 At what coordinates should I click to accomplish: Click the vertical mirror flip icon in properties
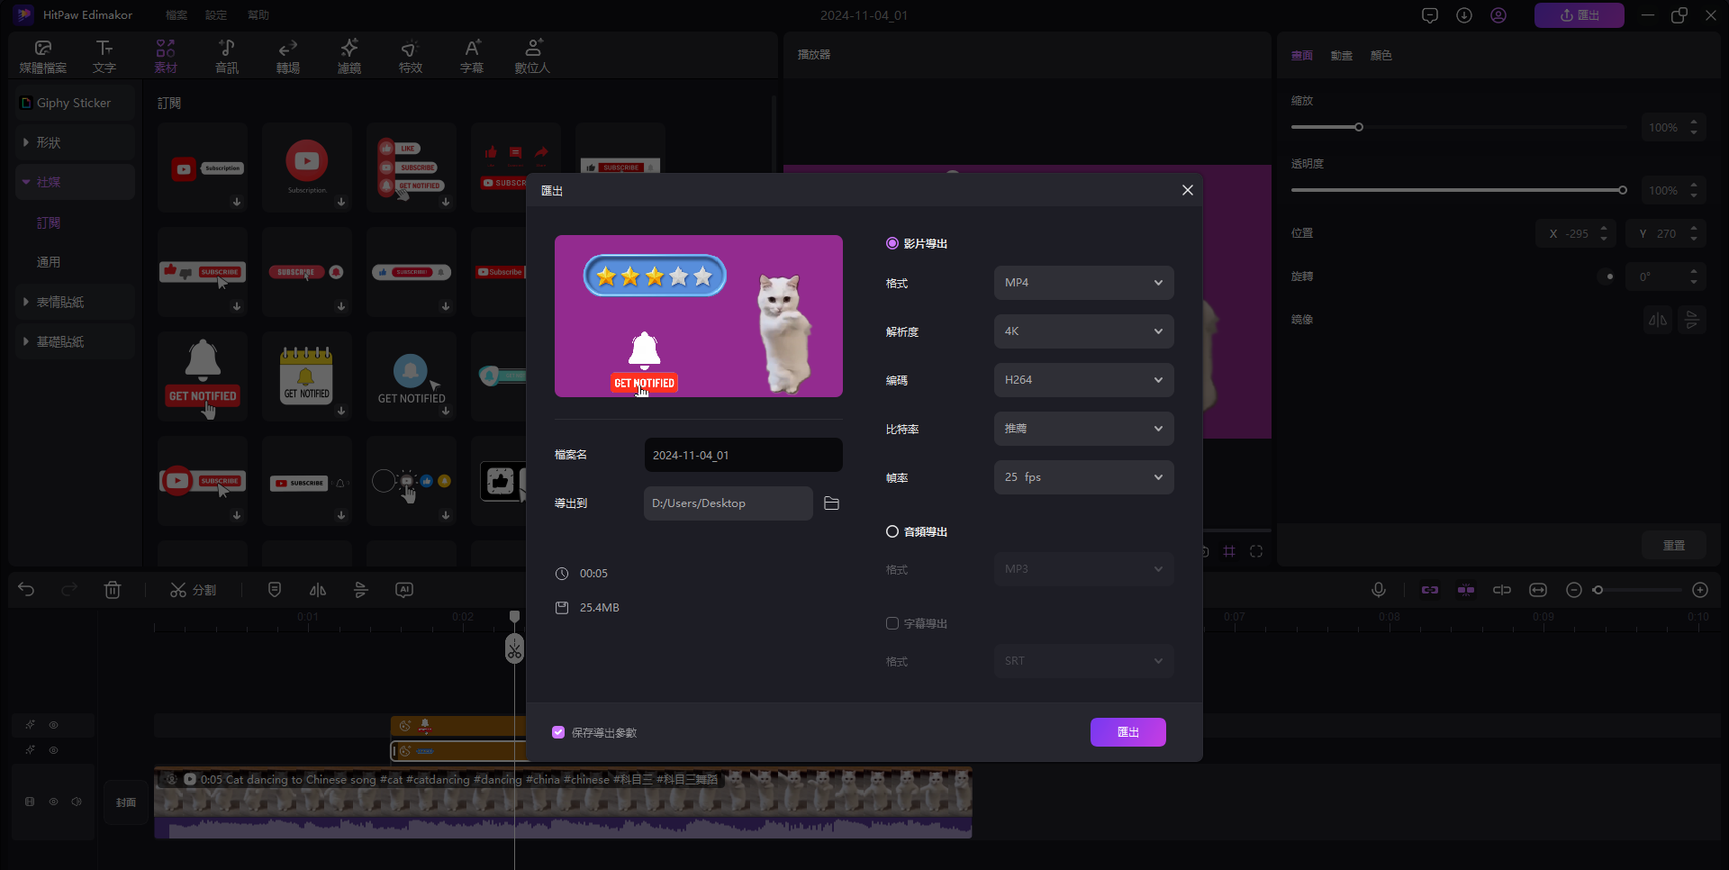tap(1692, 320)
